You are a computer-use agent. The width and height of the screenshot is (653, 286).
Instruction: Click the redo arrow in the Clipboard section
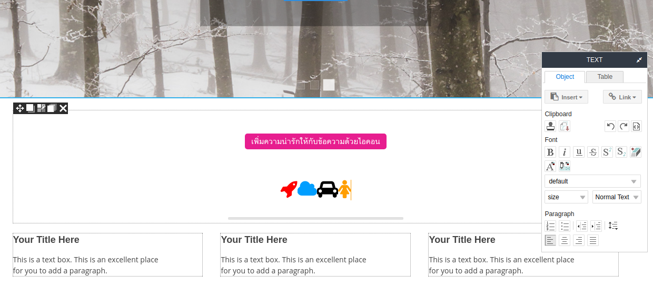point(624,126)
